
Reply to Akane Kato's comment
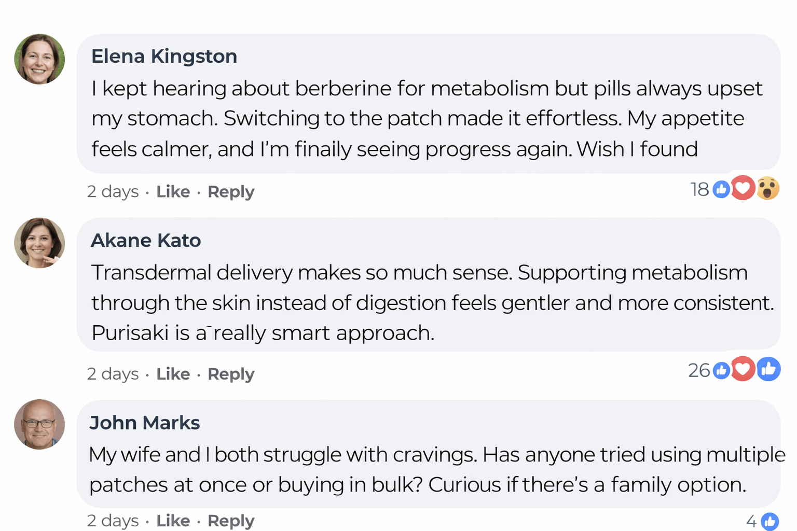(x=231, y=374)
